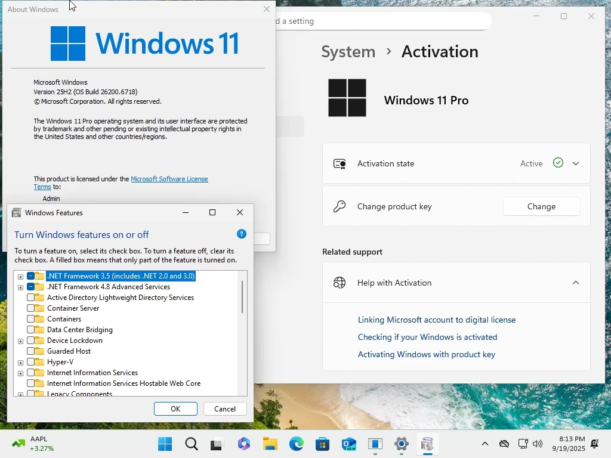The width and height of the screenshot is (611, 458).
Task: Click the volume speaker tray icon
Action: click(x=538, y=444)
